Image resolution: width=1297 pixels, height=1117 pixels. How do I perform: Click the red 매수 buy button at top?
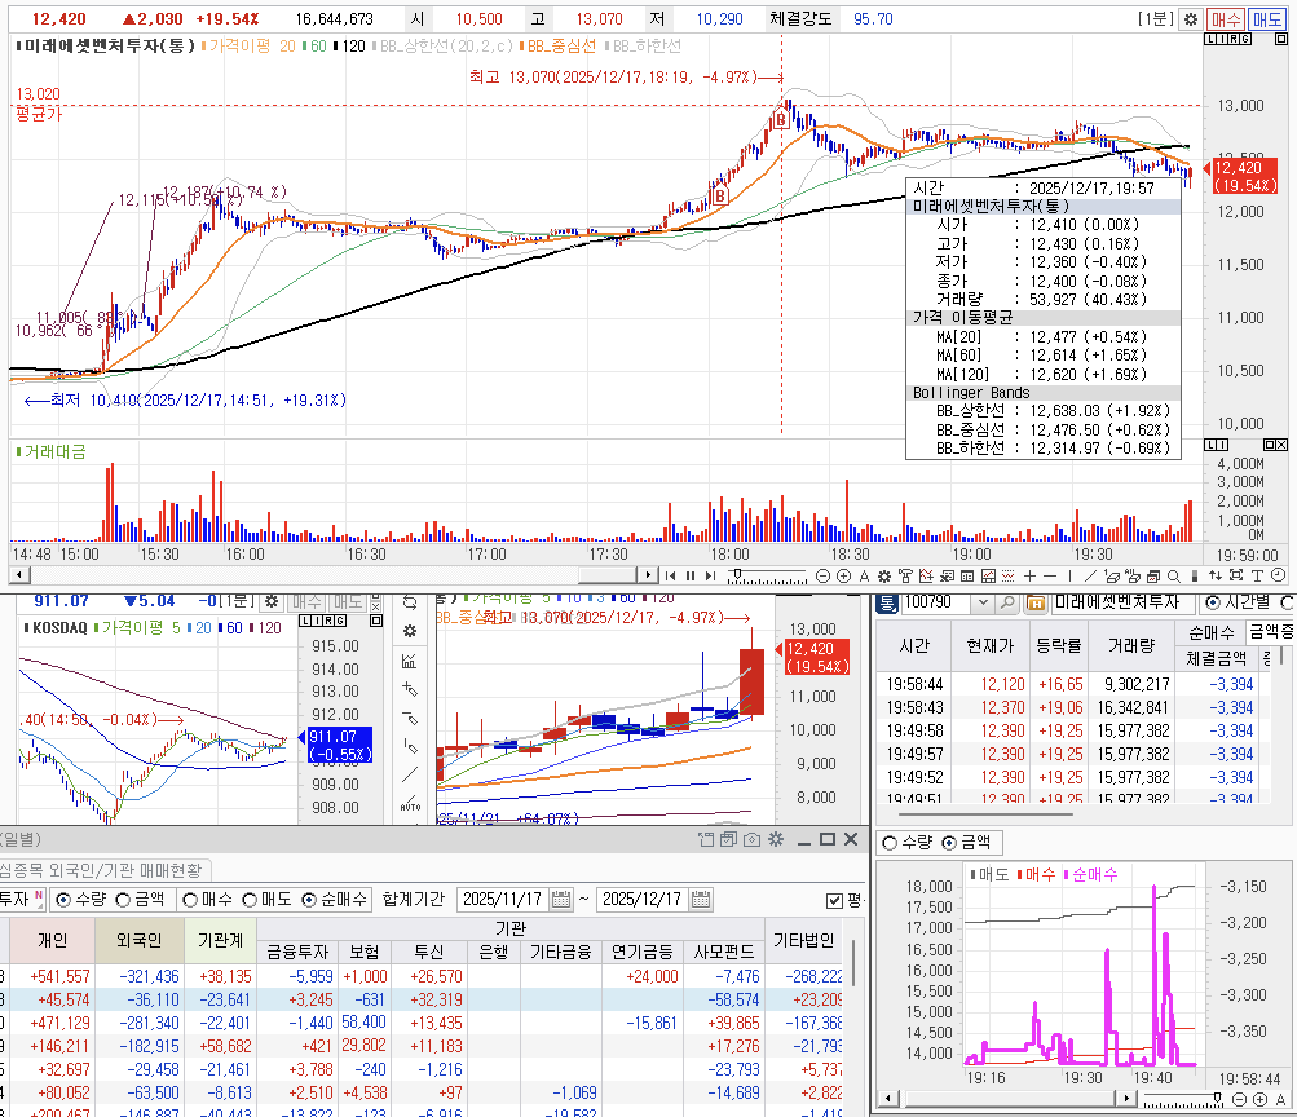click(x=1227, y=19)
